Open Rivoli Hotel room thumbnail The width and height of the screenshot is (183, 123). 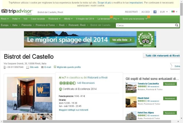(x=131, y=102)
